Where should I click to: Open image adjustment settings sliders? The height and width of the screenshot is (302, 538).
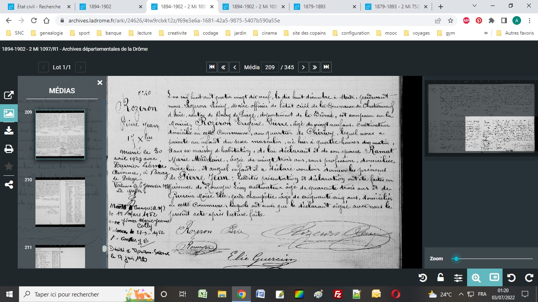pyautogui.click(x=458, y=278)
